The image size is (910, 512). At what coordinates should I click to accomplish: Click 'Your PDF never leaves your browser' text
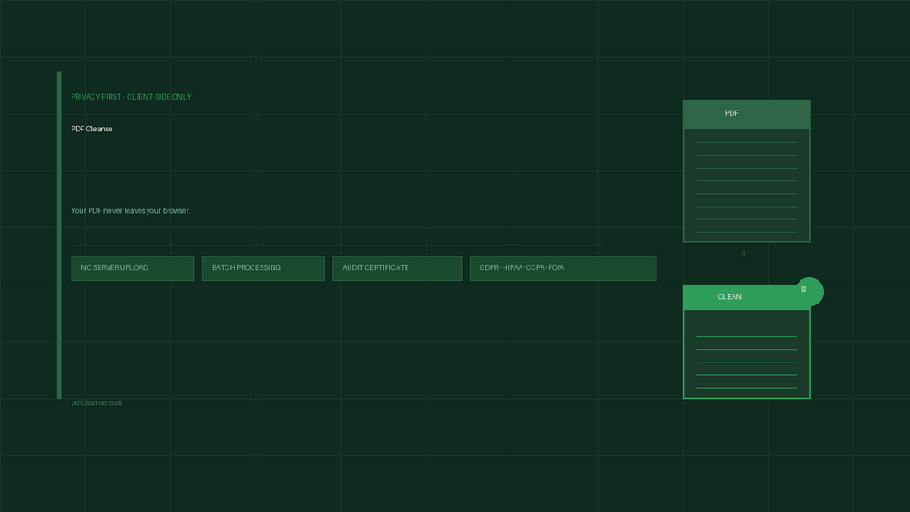(x=130, y=211)
